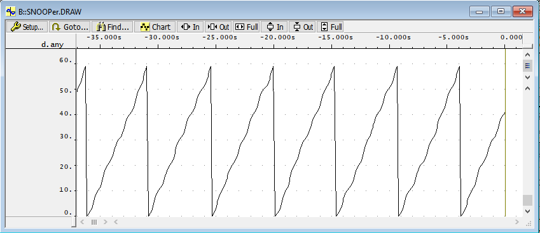This screenshot has width=540, height=233.
Task: Click the window resize grip corner
Action: click(529, 223)
